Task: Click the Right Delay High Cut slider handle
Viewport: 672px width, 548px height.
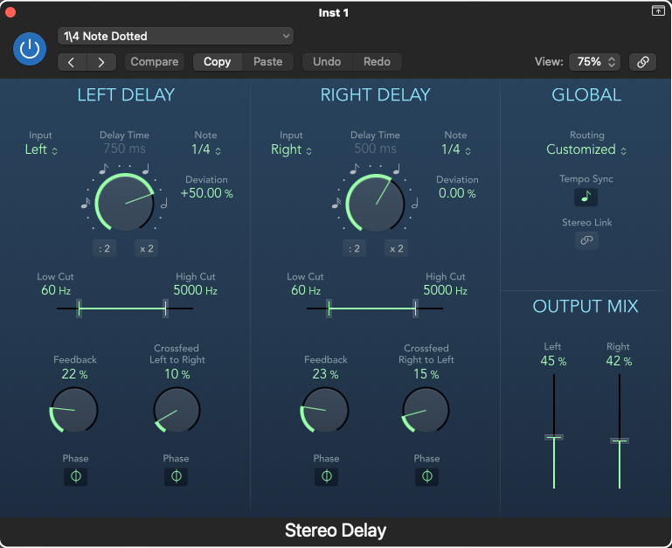Action: [415, 309]
